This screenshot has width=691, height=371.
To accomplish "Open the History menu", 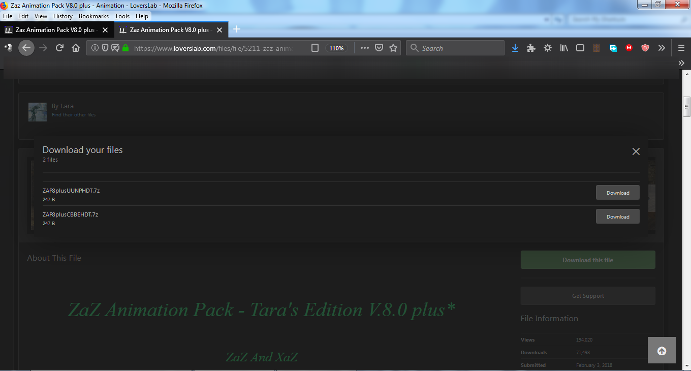I will (x=63, y=16).
